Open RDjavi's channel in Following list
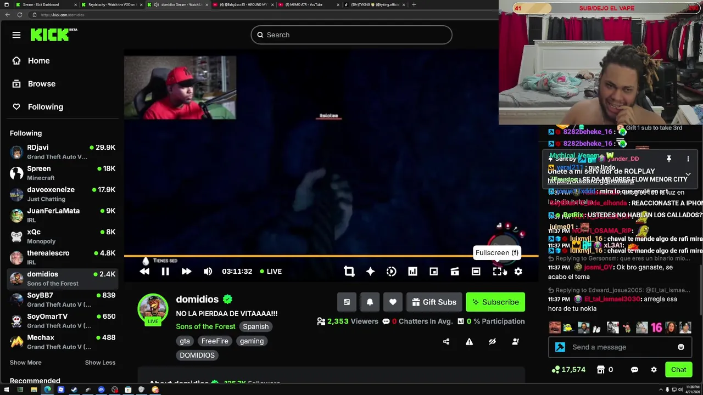Image resolution: width=703 pixels, height=395 pixels. pos(63,152)
